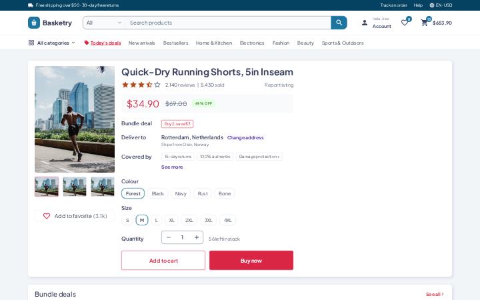480x300 pixels.
Task: Click the 2,140 reviews link
Action: click(x=180, y=85)
